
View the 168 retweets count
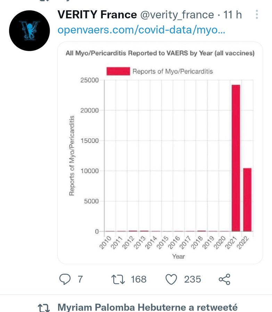tap(139, 279)
